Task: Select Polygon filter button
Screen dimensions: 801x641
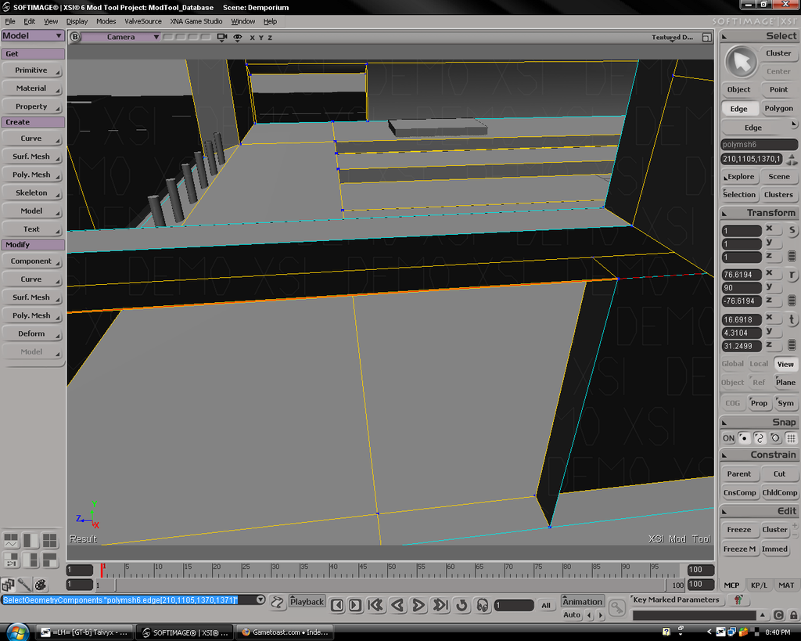Action: (778, 108)
